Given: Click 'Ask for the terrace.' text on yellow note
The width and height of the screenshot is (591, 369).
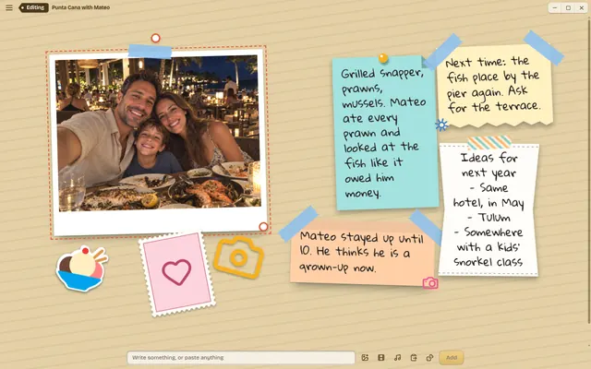Looking at the screenshot, I should point(494,100).
